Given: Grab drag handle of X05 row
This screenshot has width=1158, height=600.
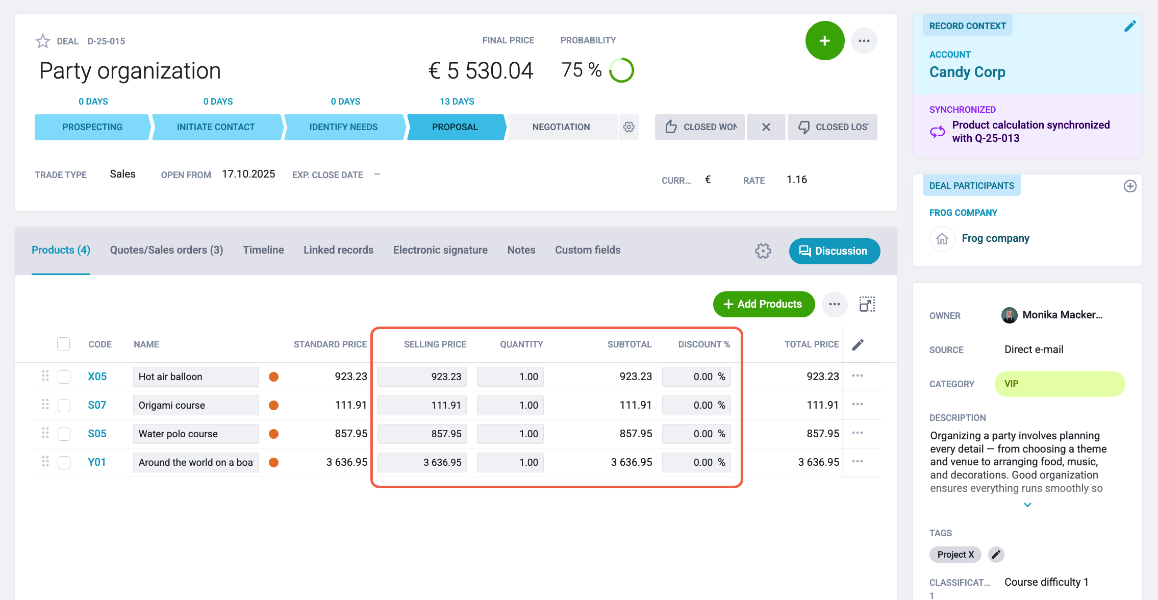Looking at the screenshot, I should click(x=45, y=376).
